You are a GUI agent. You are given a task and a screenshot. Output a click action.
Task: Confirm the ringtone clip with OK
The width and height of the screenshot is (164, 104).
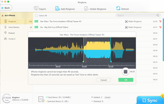click(x=126, y=80)
